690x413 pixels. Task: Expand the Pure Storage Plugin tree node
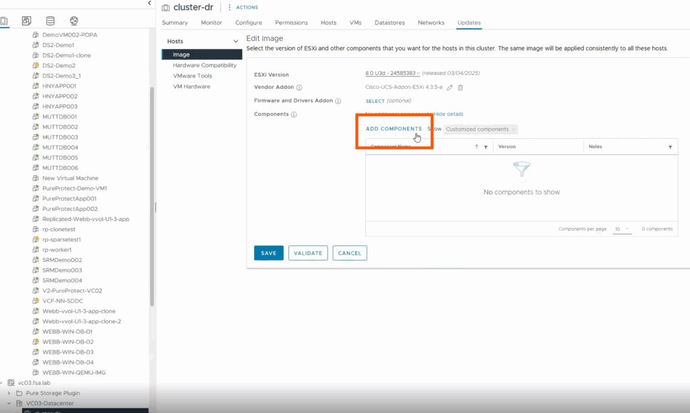(9, 393)
